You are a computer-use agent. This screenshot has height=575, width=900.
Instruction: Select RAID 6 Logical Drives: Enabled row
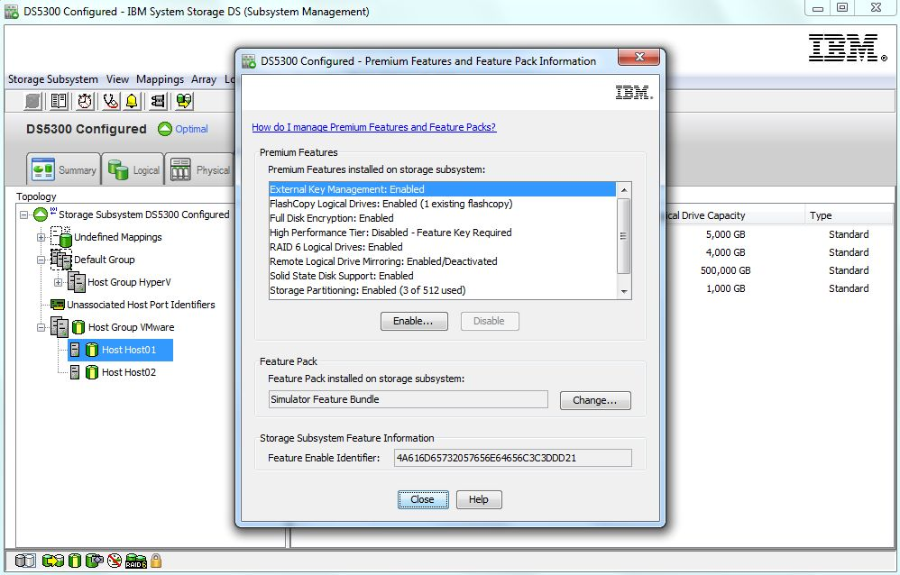[x=443, y=247]
